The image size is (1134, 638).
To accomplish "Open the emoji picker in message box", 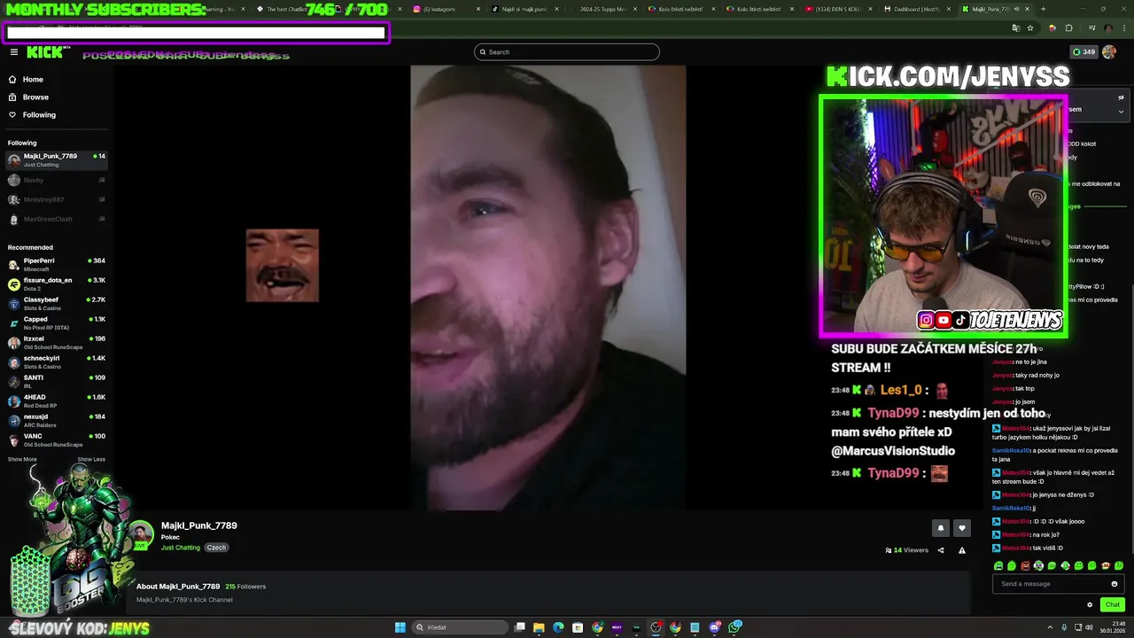I will (1115, 584).
